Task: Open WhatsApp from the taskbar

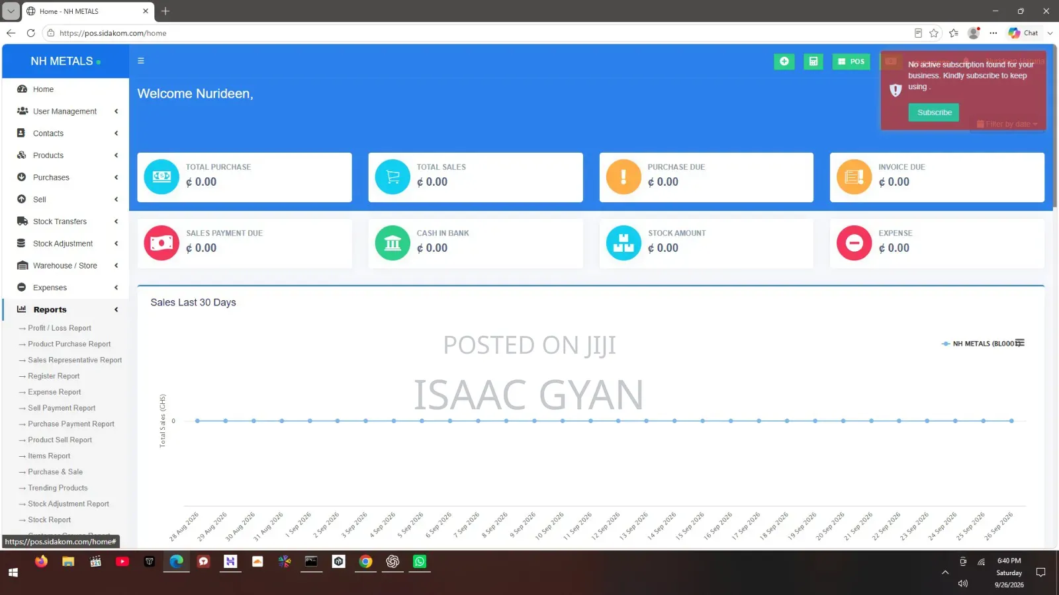Action: click(x=420, y=562)
